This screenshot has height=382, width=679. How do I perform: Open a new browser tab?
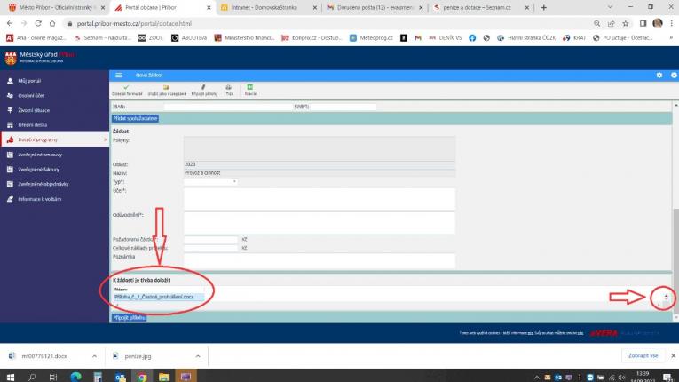[544, 7]
